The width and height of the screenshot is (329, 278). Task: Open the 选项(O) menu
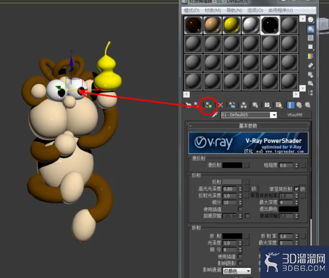pyautogui.click(x=255, y=10)
